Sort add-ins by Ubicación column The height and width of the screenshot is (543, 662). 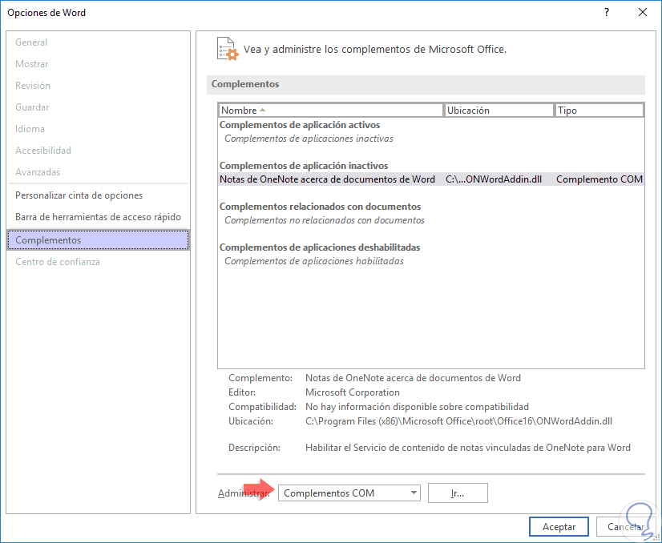click(499, 110)
